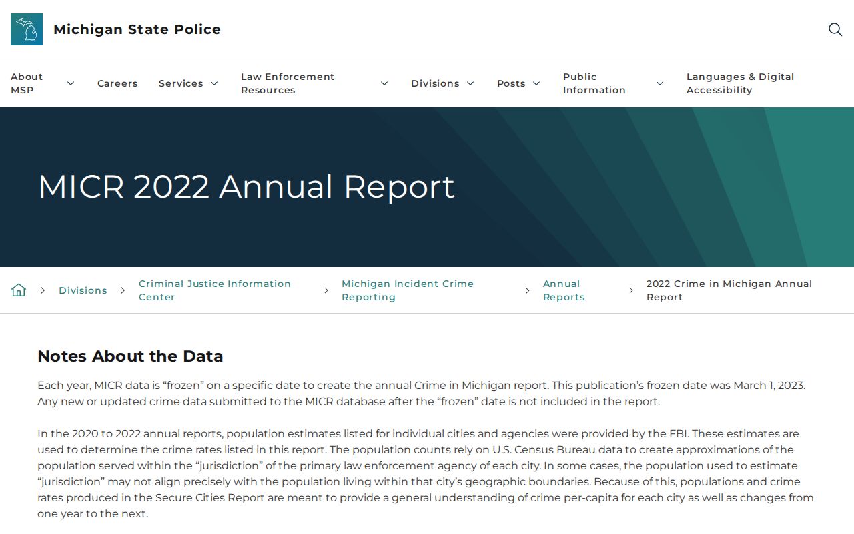Expand the Divisions menu chevron
Viewport: 854px width, 534px height.
(x=470, y=83)
